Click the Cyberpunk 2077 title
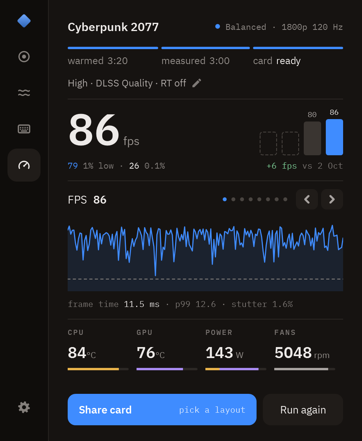Image resolution: width=362 pixels, height=441 pixels. [113, 27]
